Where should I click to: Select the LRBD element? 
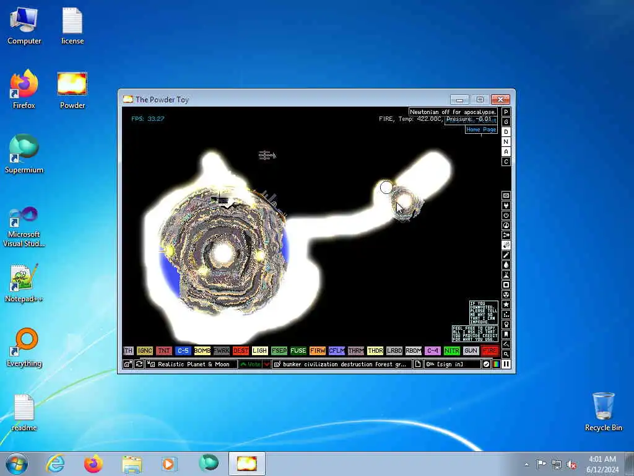394,351
